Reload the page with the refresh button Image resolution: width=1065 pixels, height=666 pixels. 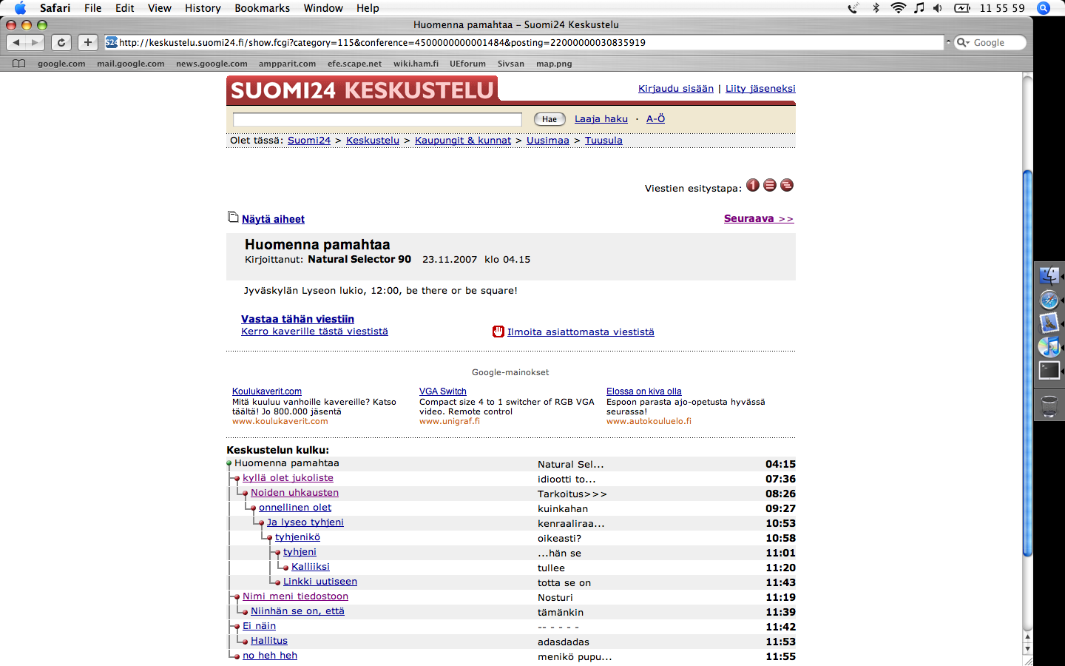point(61,43)
